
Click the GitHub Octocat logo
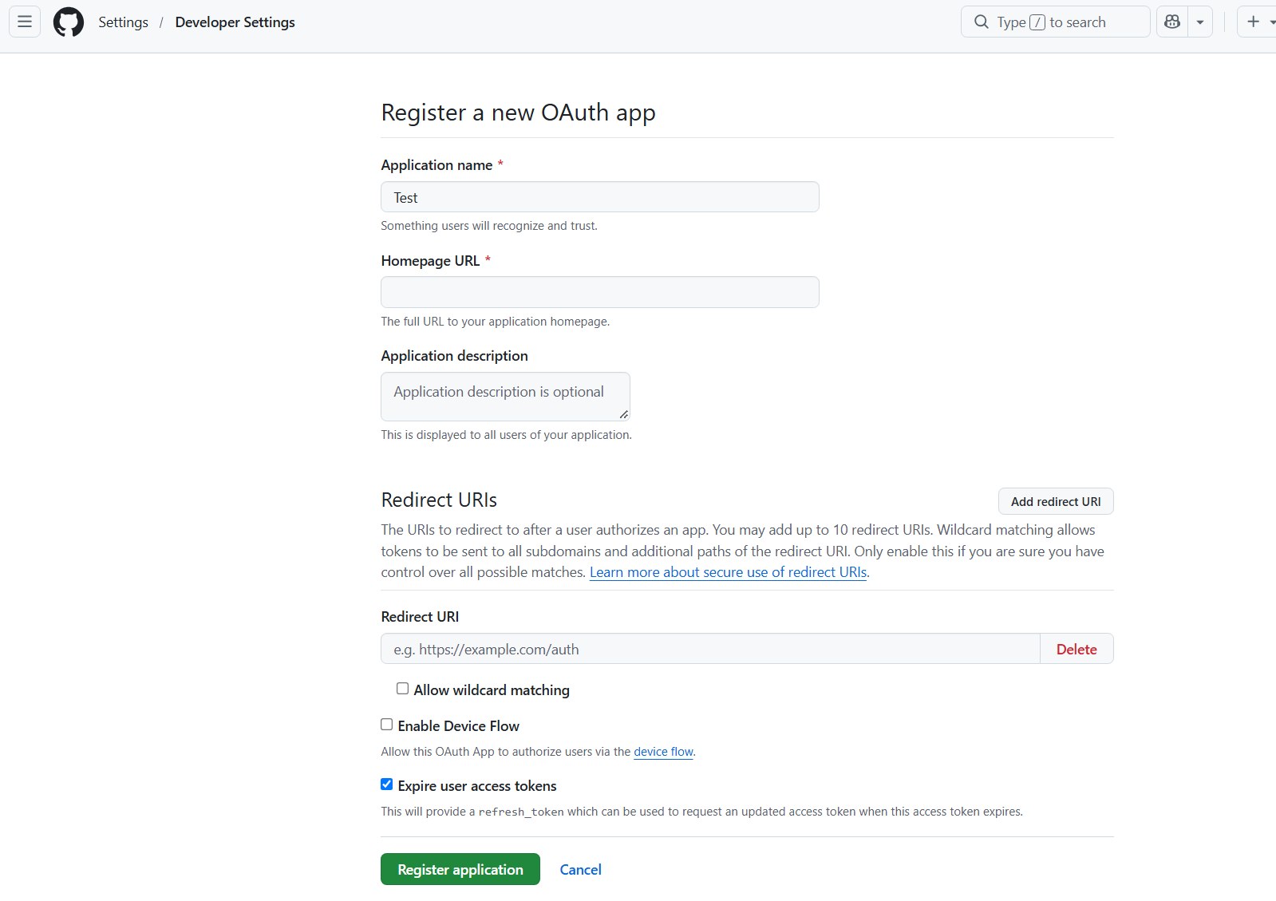[69, 22]
